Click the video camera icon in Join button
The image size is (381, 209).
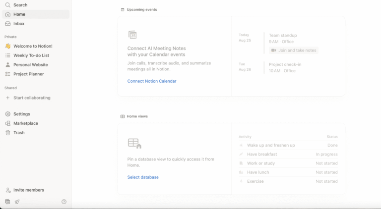(x=274, y=51)
